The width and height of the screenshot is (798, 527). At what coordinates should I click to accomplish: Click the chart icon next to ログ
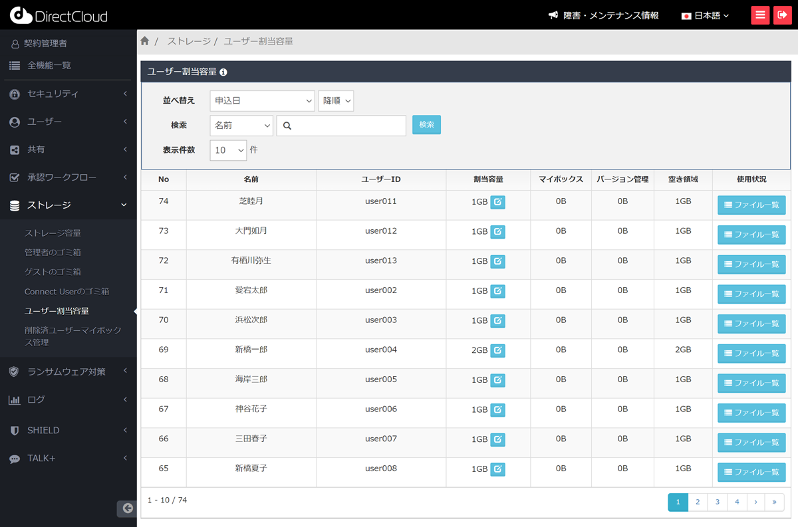tap(15, 400)
